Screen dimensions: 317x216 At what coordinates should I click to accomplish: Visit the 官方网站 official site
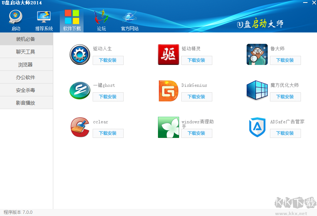[129, 20]
